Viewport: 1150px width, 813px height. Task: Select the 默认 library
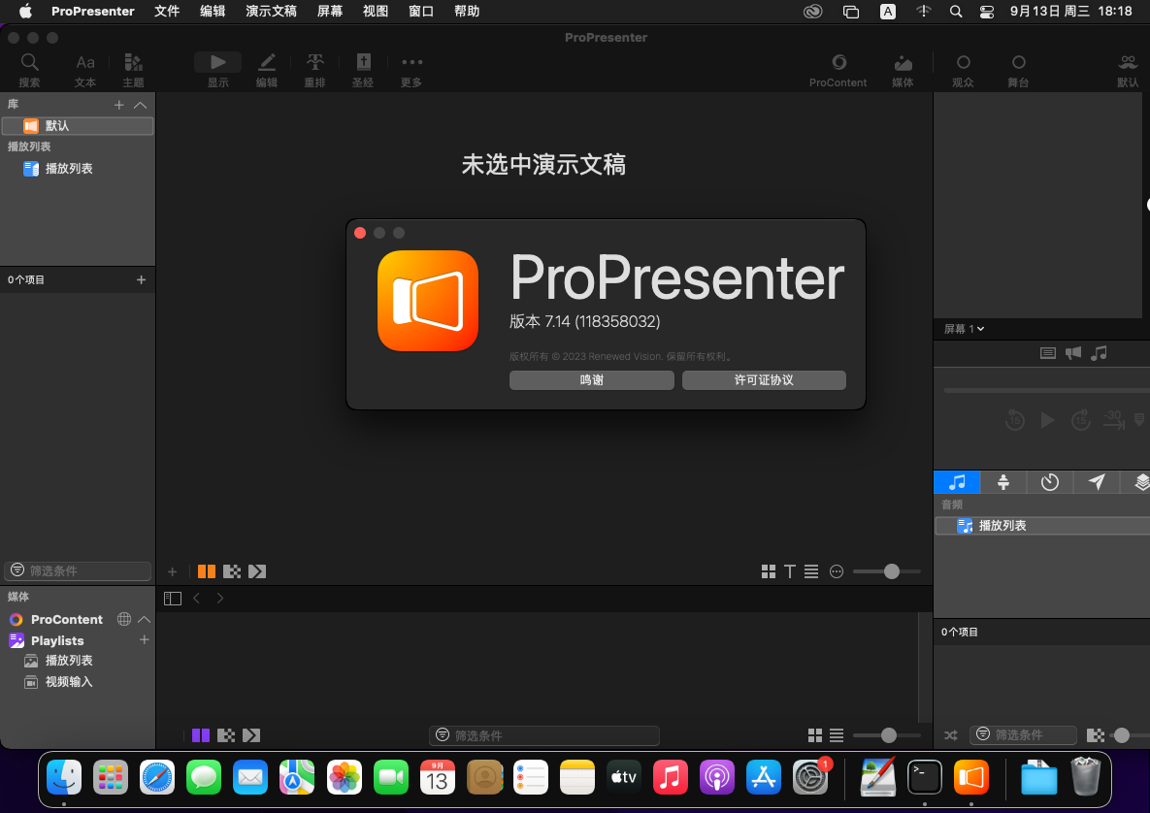[x=78, y=126]
